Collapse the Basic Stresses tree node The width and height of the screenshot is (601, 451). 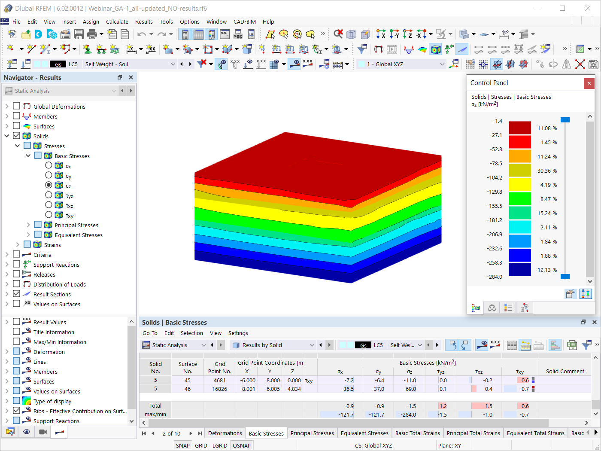(28, 156)
